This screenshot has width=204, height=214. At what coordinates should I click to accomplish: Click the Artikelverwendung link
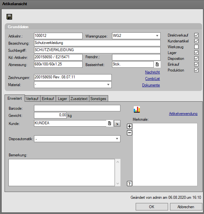(183, 114)
